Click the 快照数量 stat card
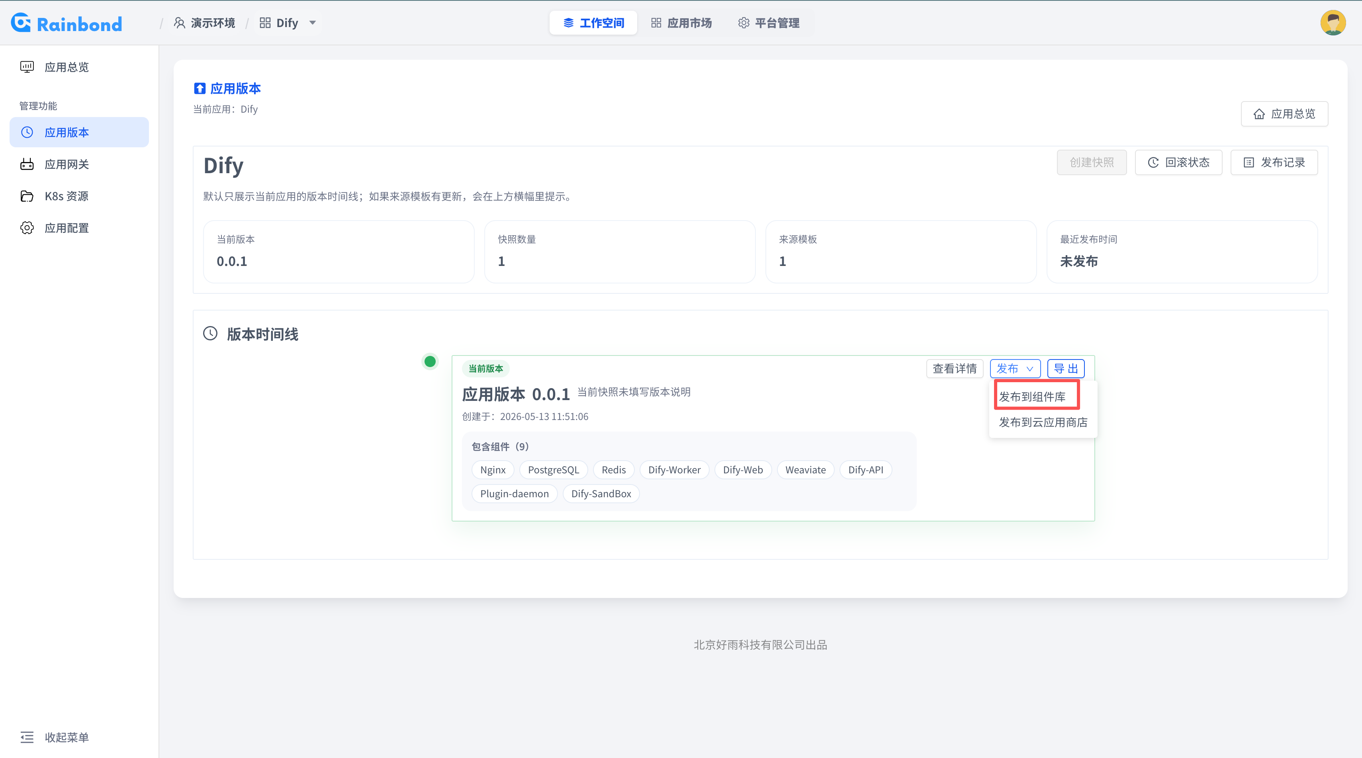Screen dimensions: 1362x758 [620, 252]
